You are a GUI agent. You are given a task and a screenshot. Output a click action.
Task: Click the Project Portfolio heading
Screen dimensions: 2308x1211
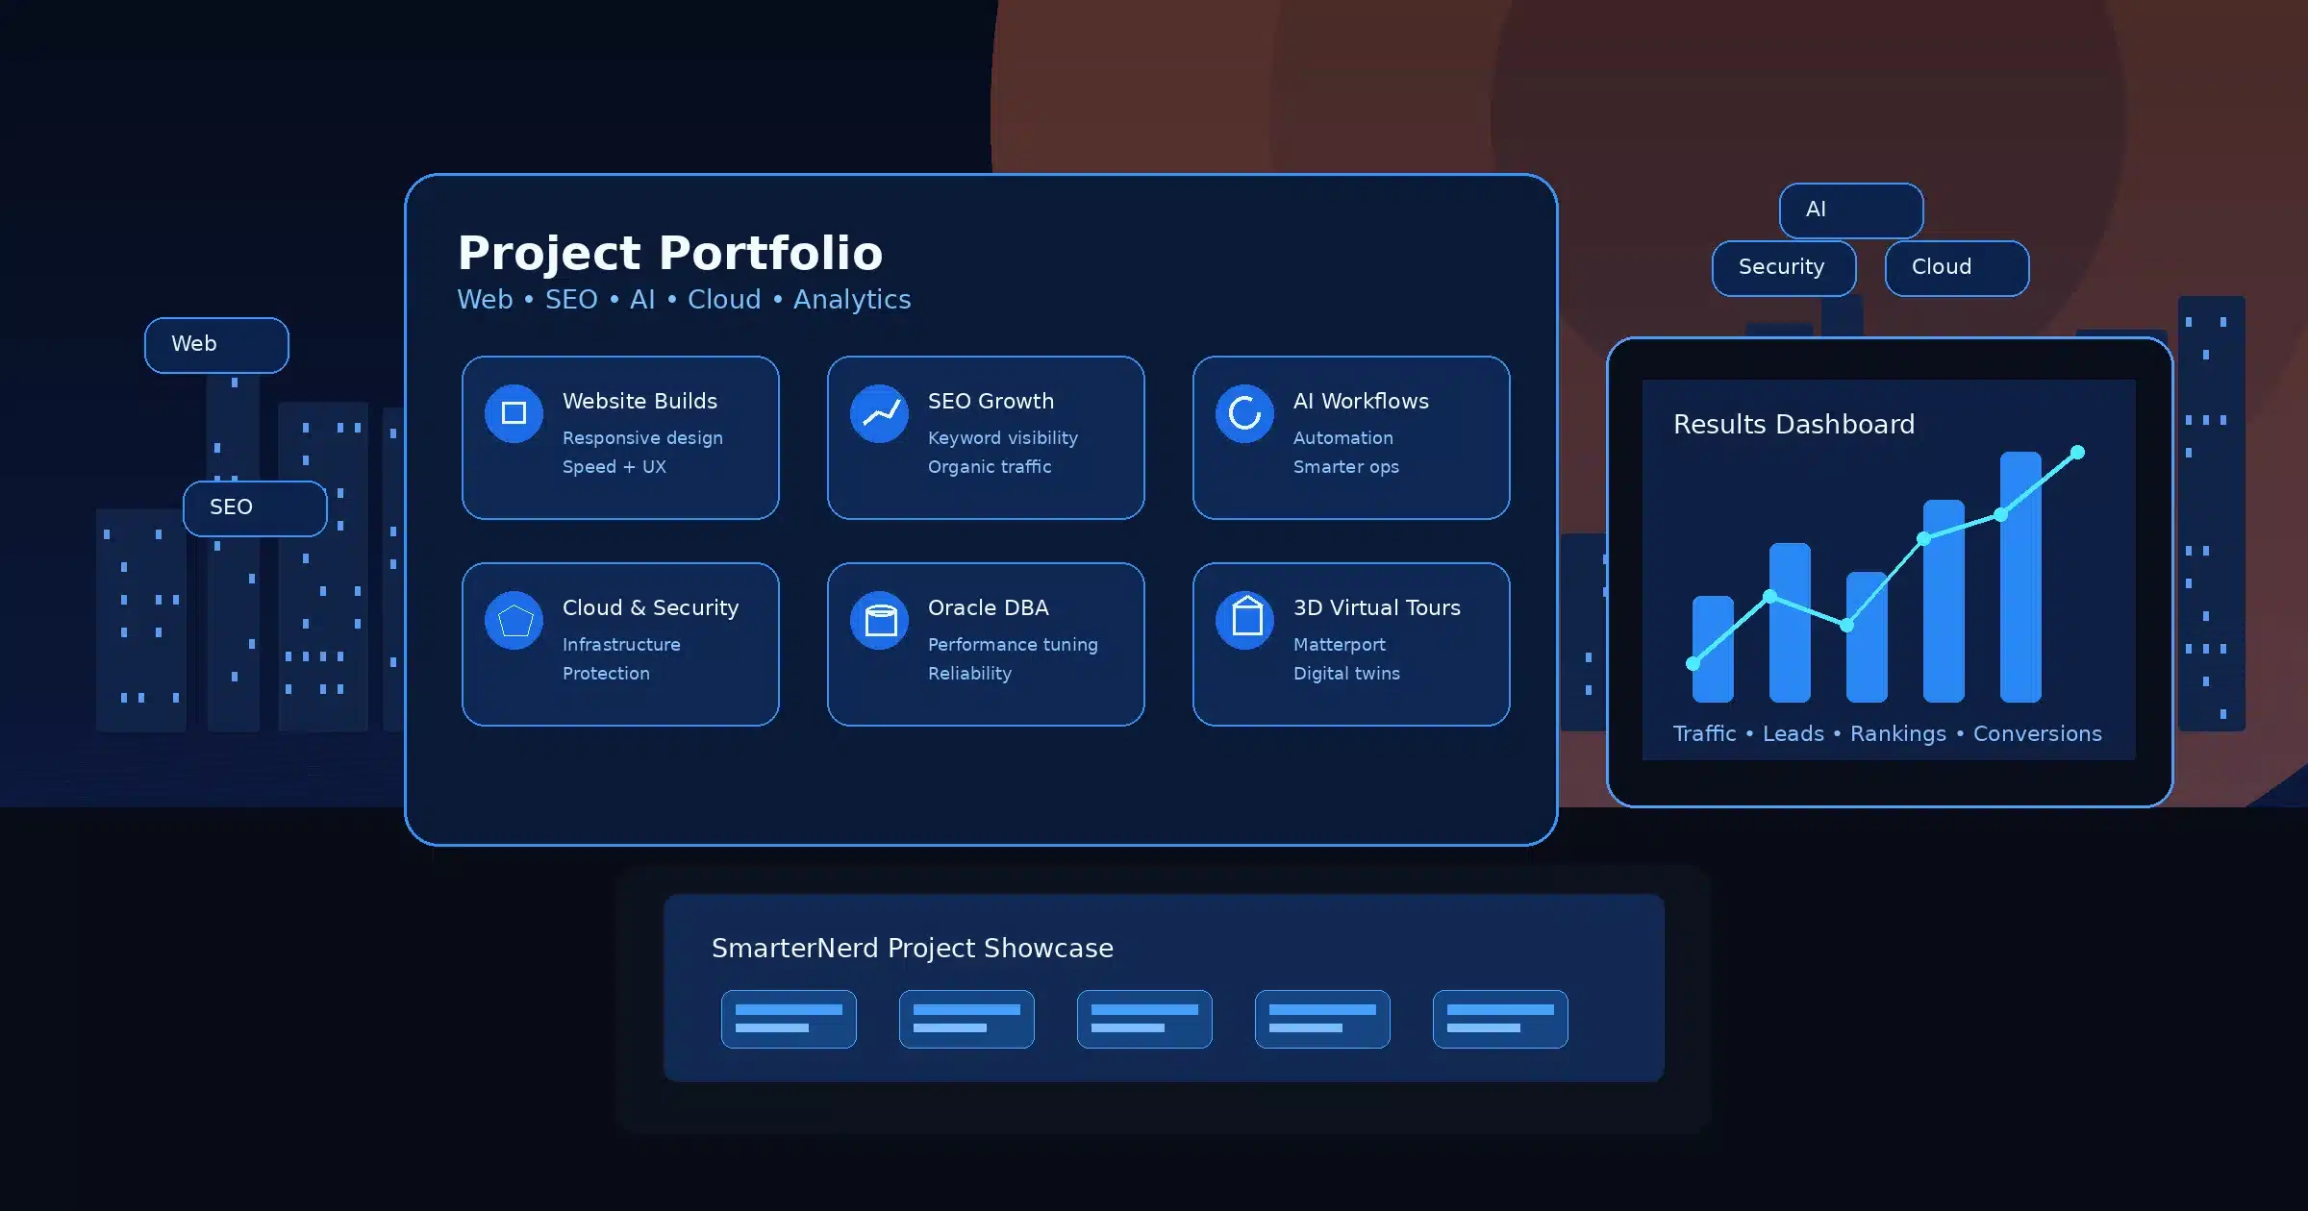[670, 254]
